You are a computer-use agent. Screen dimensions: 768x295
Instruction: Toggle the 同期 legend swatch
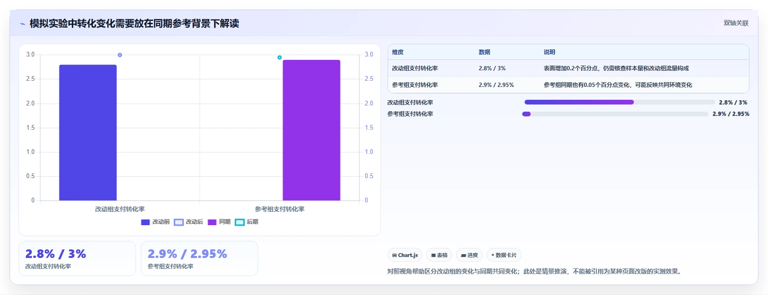click(x=212, y=222)
